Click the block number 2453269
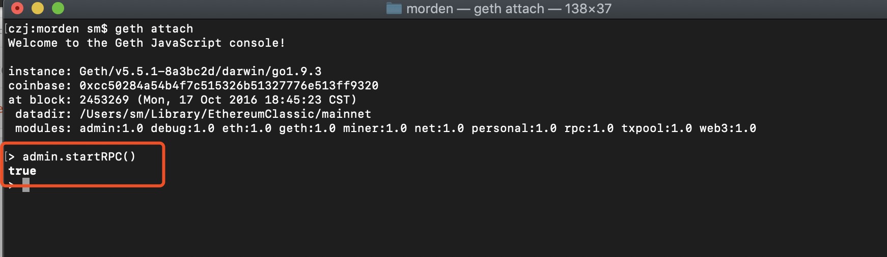887x257 pixels. pos(104,100)
